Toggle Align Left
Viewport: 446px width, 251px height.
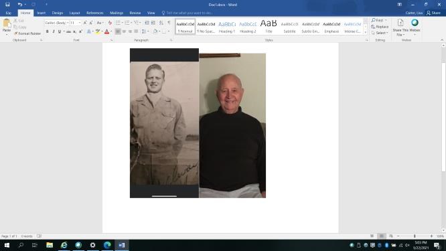[x=118, y=31]
